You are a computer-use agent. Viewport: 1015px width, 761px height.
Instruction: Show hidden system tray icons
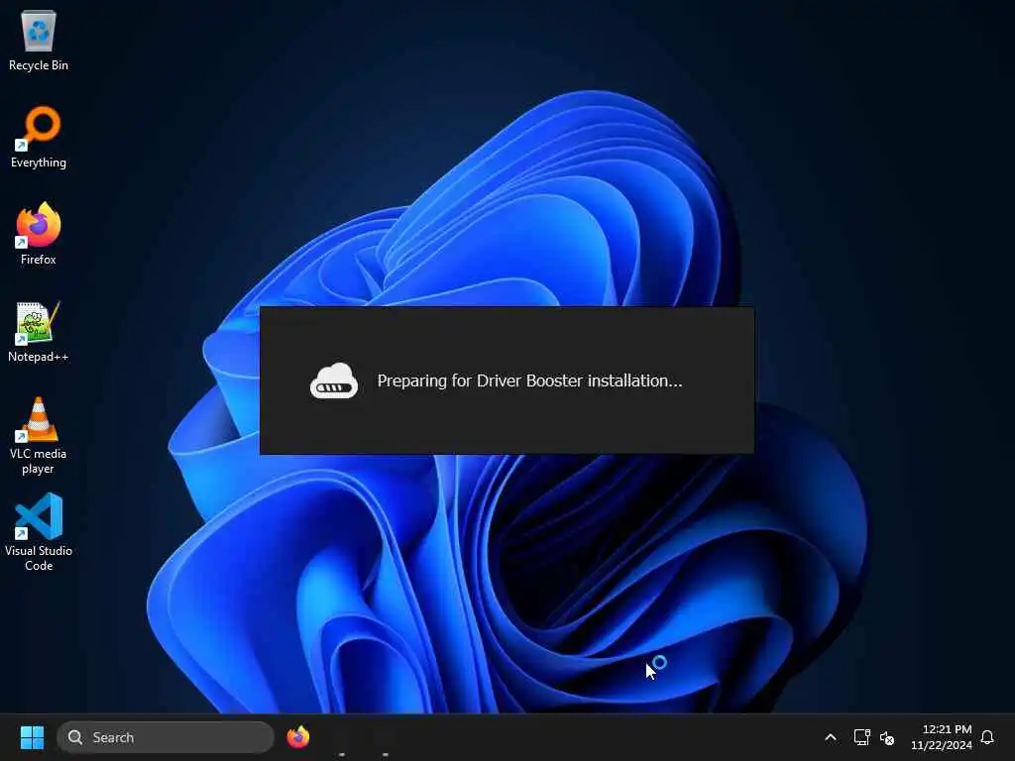pyautogui.click(x=831, y=737)
